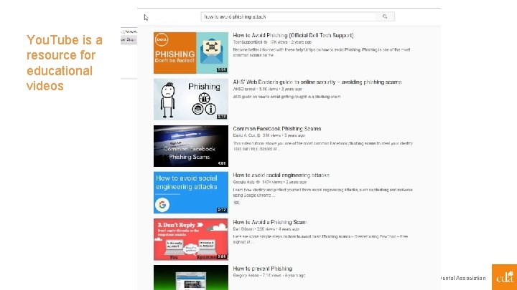Click 'AHS guide on how to avoid' description
Image resolution: width=517 pixels, height=290 pixels.
[287, 97]
